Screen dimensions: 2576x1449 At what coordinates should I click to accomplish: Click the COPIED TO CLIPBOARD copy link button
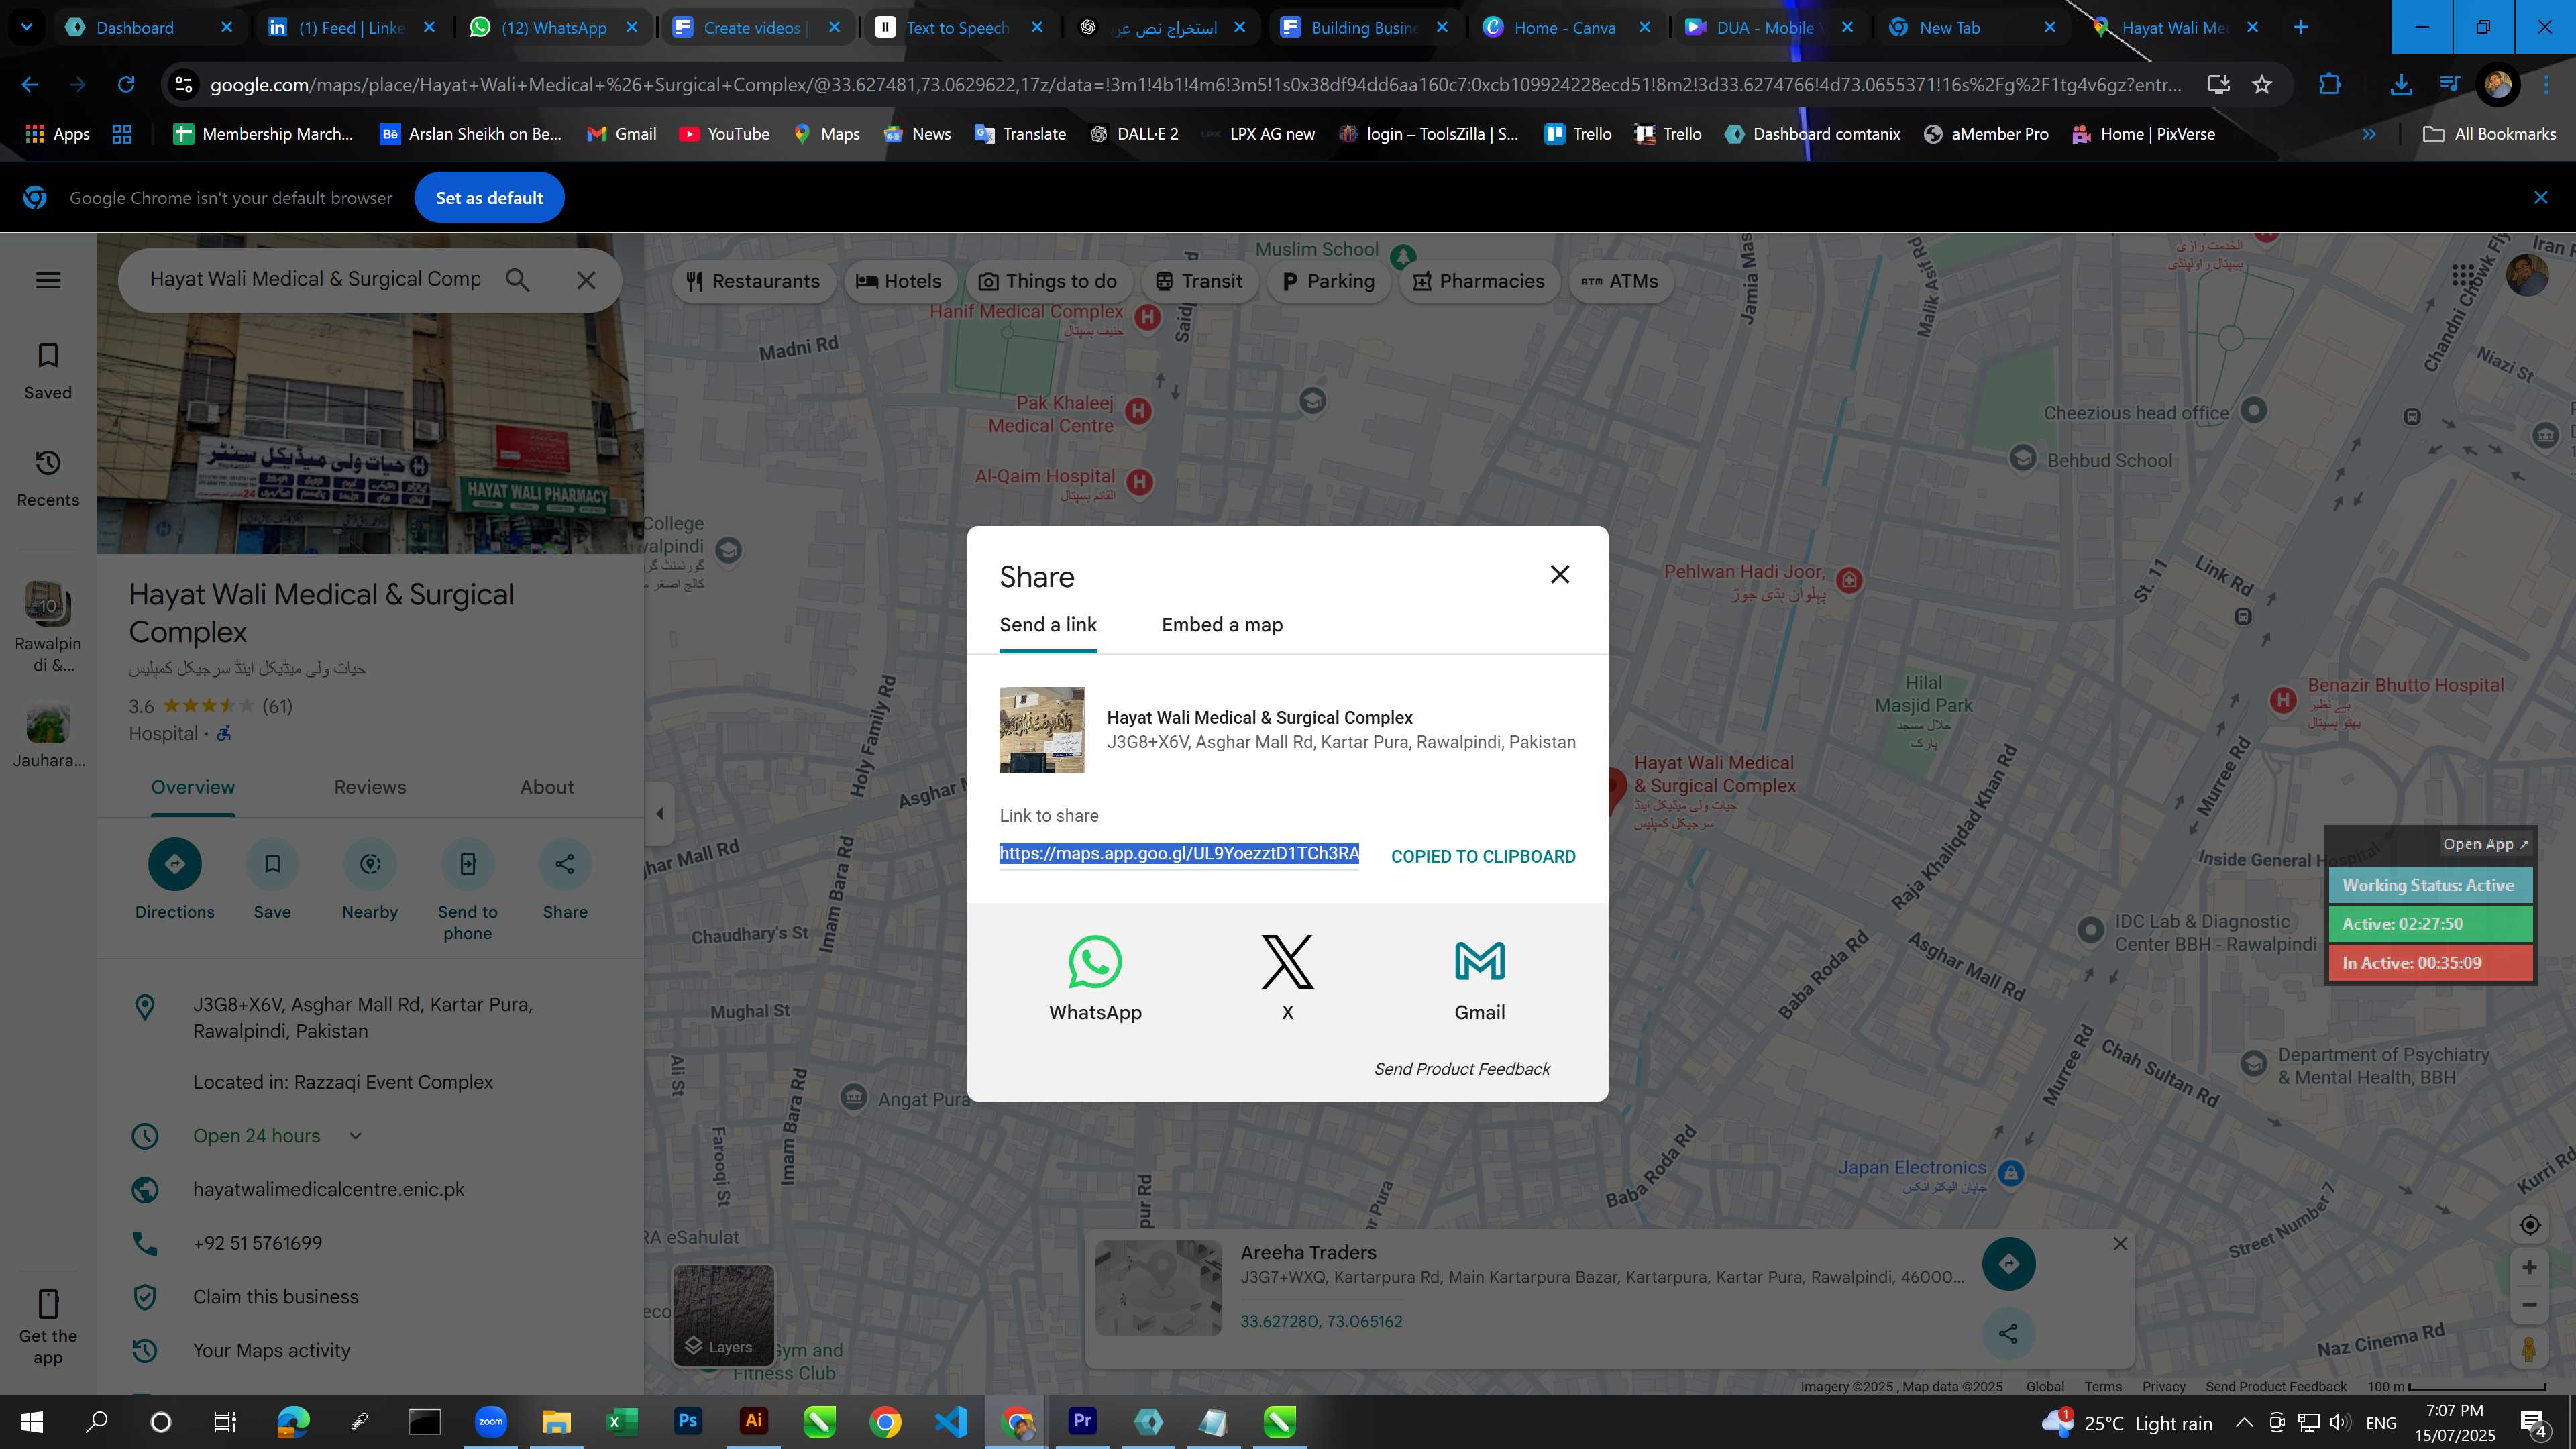(x=1483, y=856)
